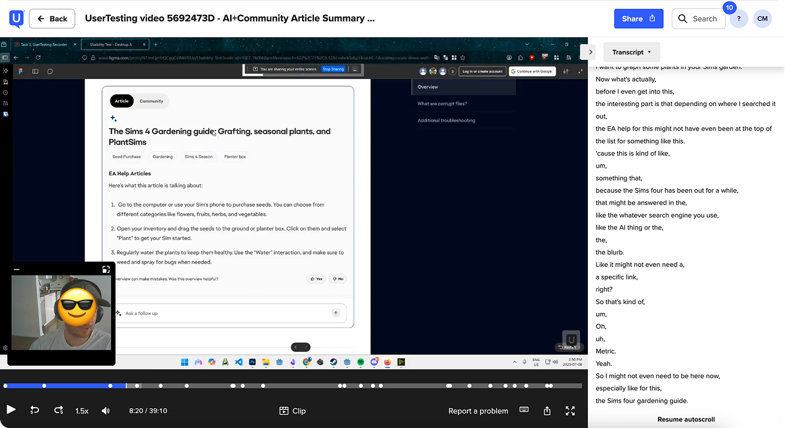Select the Usability Test - Desktop A browser tab

pos(114,44)
